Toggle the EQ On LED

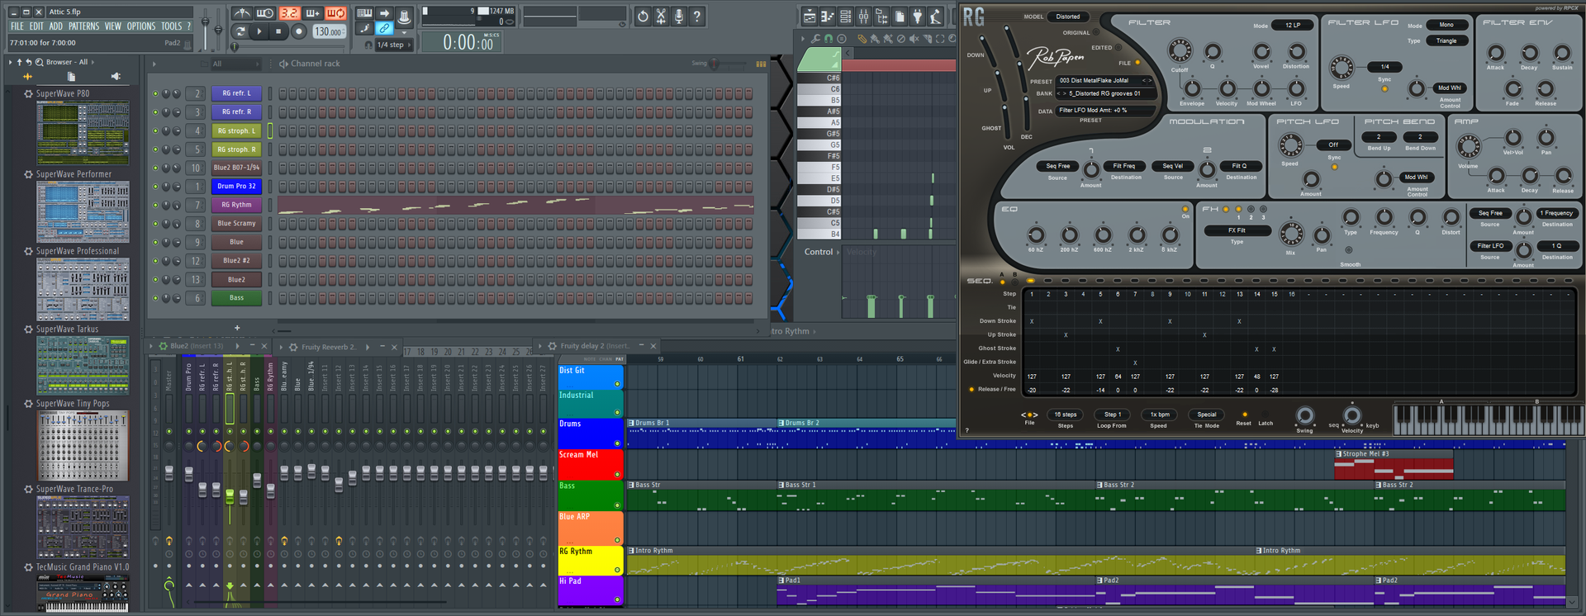click(1185, 209)
